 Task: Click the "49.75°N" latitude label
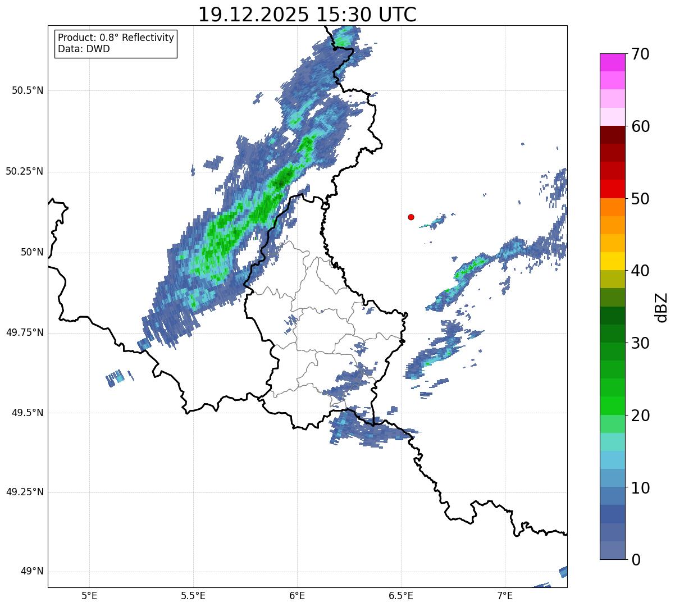click(25, 332)
